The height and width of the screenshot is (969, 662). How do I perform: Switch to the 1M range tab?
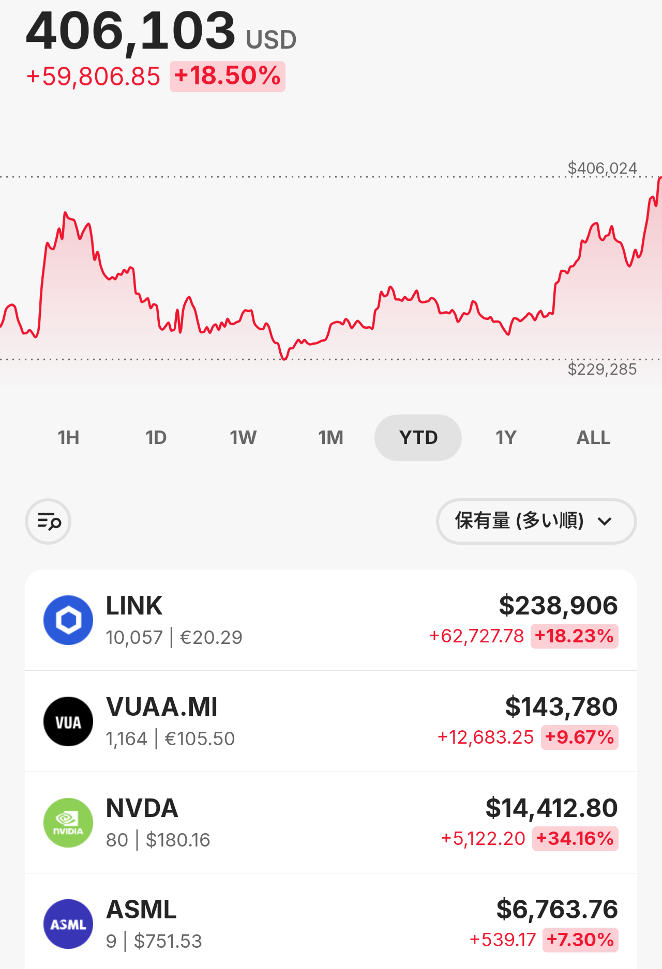pyautogui.click(x=330, y=438)
